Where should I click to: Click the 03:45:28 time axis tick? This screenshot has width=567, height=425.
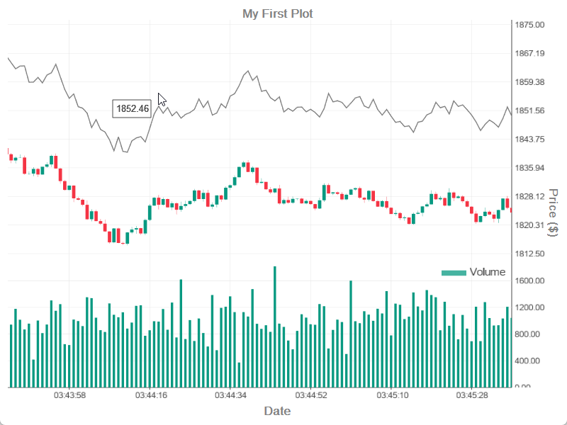pos(473,395)
